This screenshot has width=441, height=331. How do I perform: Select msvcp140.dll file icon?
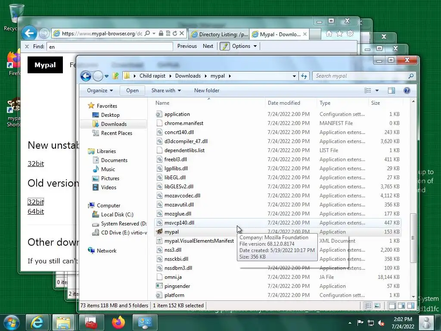(159, 223)
